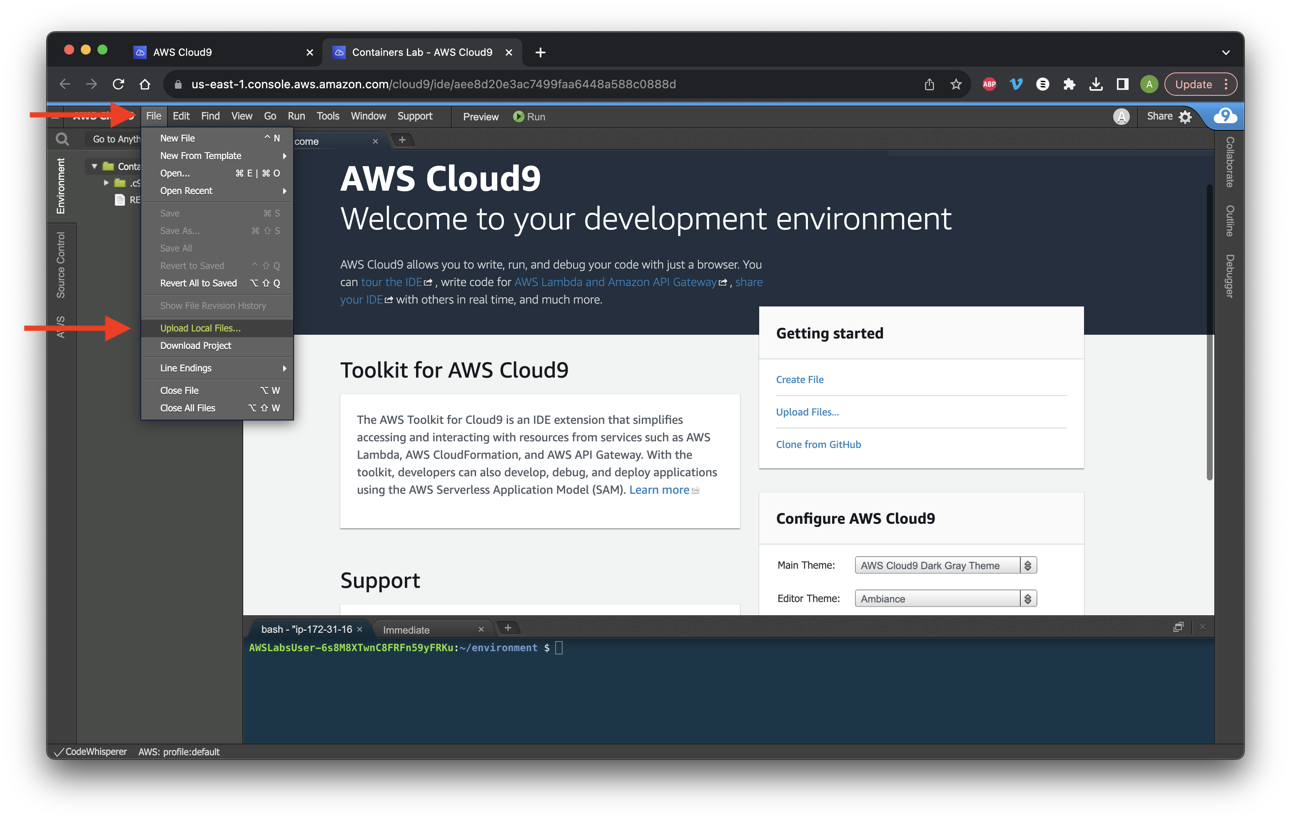Image resolution: width=1291 pixels, height=821 pixels.
Task: Open the tab search chevron in Chrome
Action: 1226,52
